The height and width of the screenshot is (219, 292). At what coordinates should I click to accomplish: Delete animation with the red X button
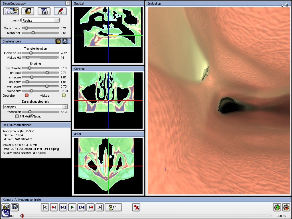[x=137, y=207]
